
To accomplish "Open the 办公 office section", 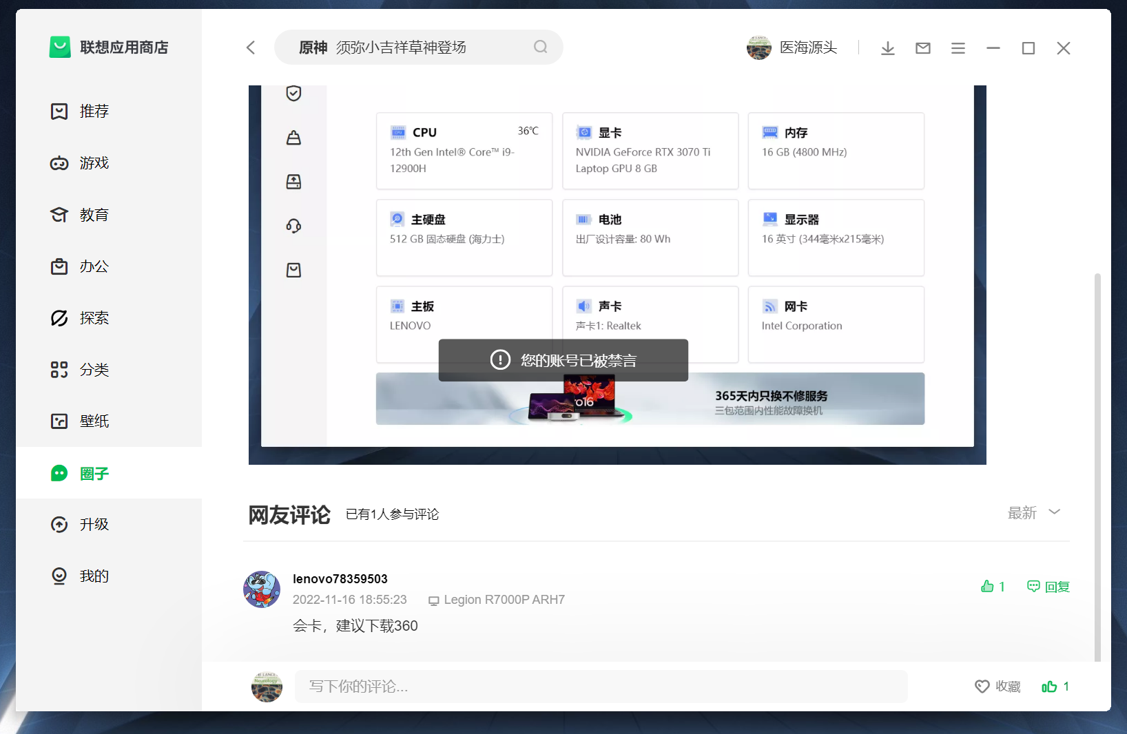I will pyautogui.click(x=109, y=266).
